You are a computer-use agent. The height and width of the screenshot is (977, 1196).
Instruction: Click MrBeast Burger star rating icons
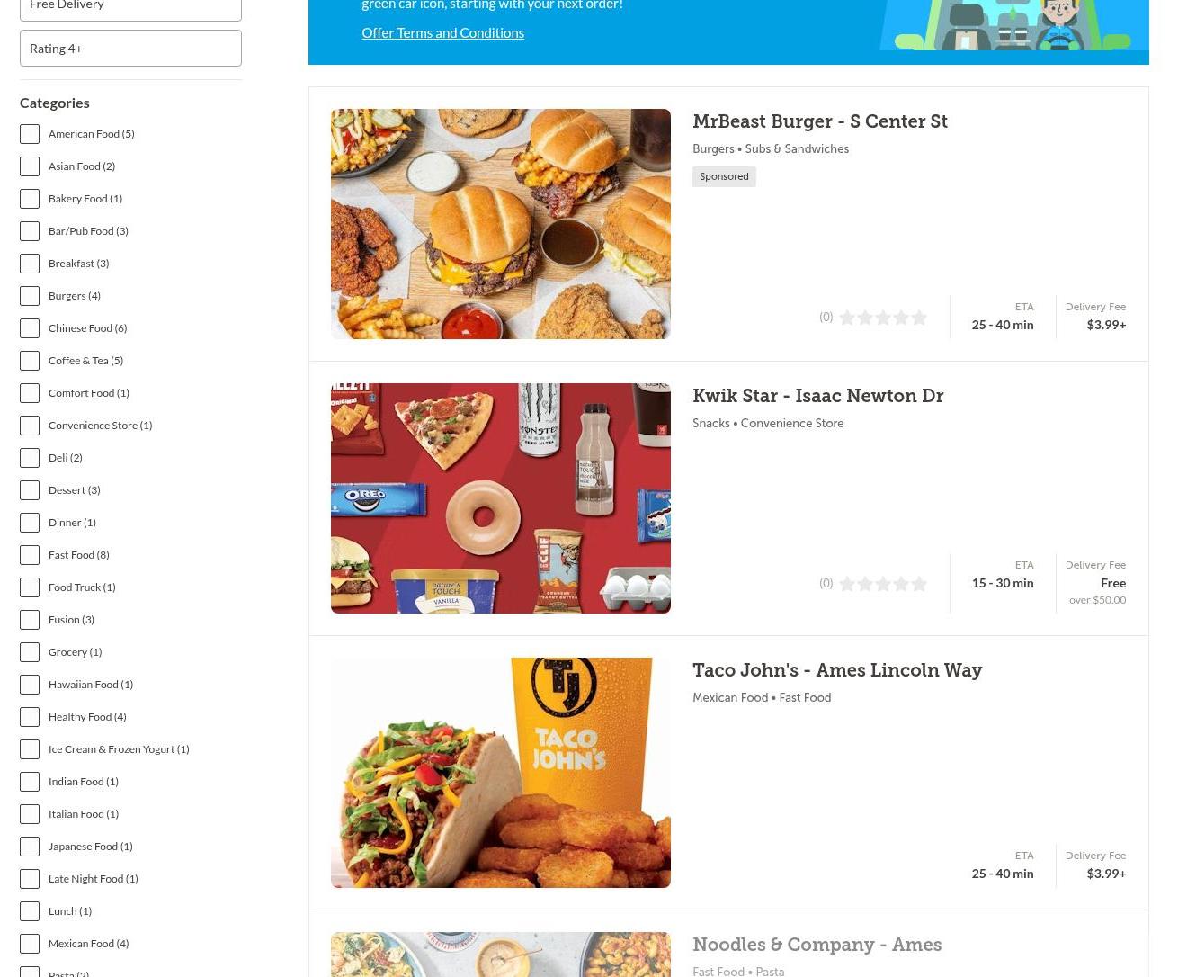click(882, 318)
